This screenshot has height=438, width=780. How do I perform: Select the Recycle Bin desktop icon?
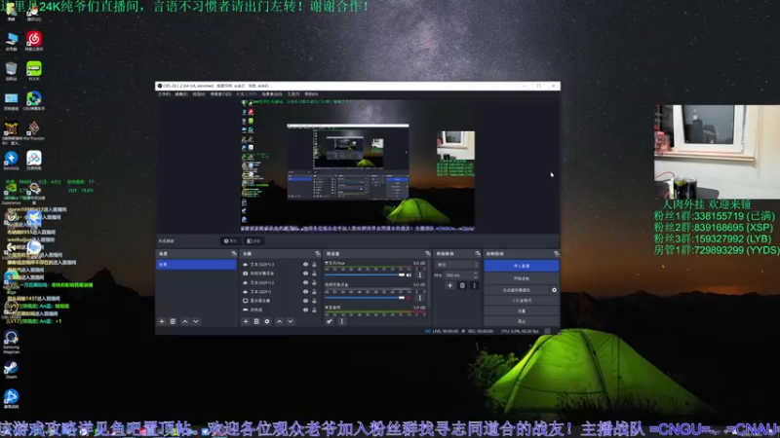coord(11,70)
